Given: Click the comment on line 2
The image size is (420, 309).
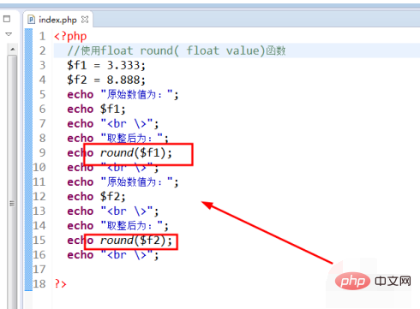Looking at the screenshot, I should (x=177, y=51).
